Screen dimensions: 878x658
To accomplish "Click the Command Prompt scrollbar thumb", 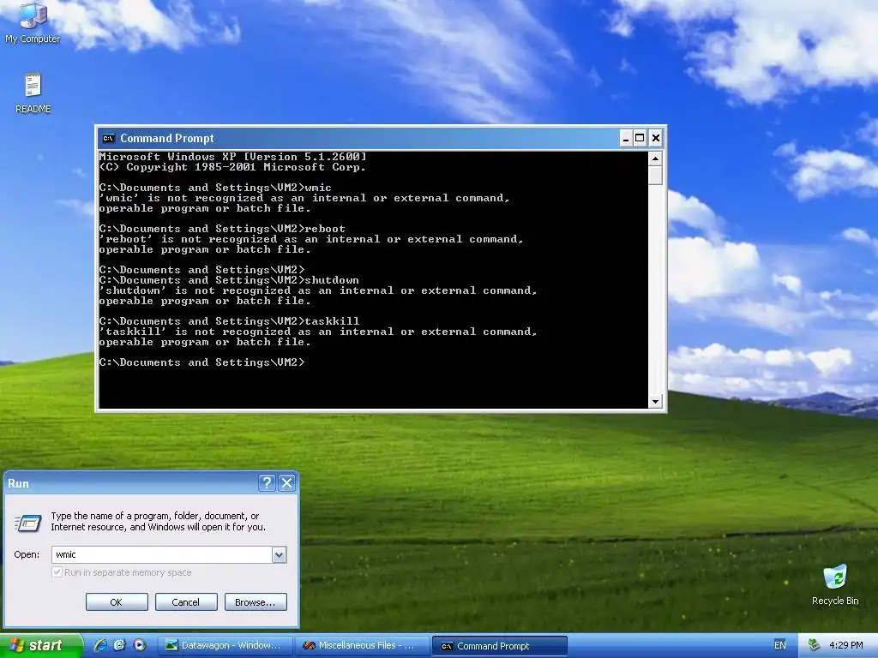I will [x=655, y=175].
